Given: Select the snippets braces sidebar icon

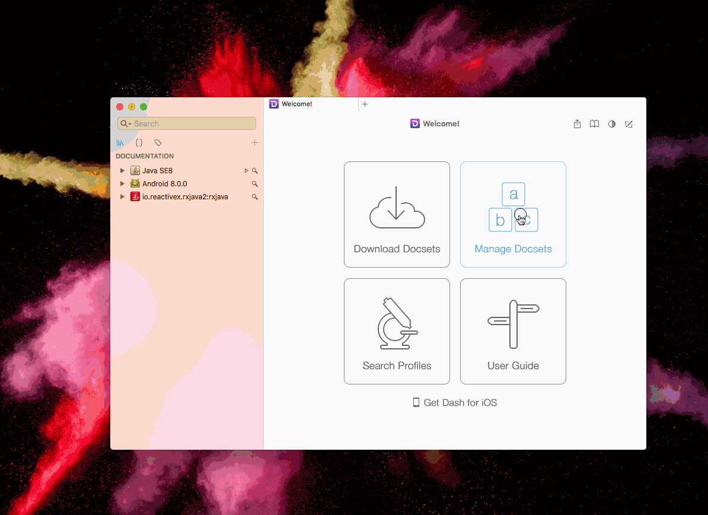Looking at the screenshot, I should click(139, 143).
